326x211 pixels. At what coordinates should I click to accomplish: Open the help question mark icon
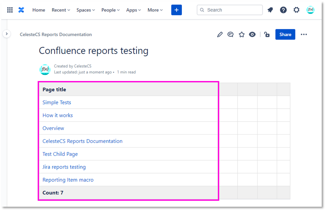point(283,10)
